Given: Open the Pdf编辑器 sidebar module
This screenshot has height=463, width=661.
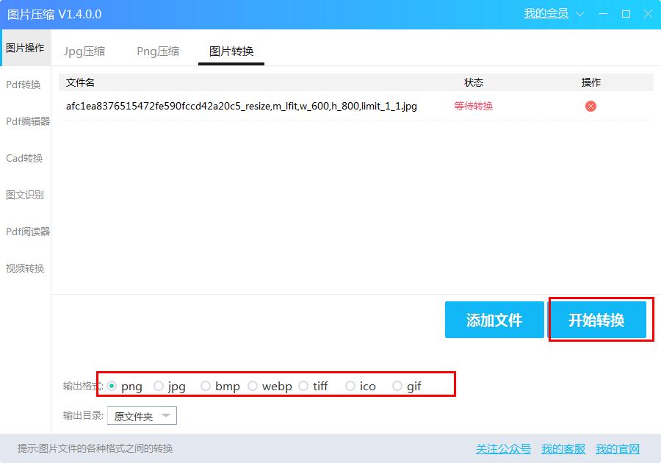Looking at the screenshot, I should [x=26, y=121].
